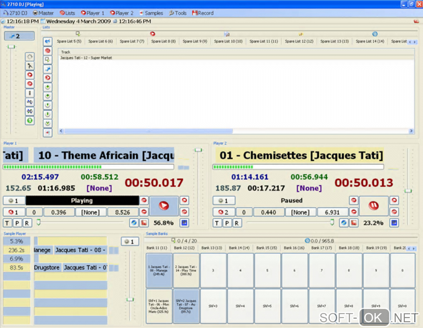Viewport: 423px width, 328px height.
Task: Click the green circle icon in Master panel
Action: coord(30,120)
